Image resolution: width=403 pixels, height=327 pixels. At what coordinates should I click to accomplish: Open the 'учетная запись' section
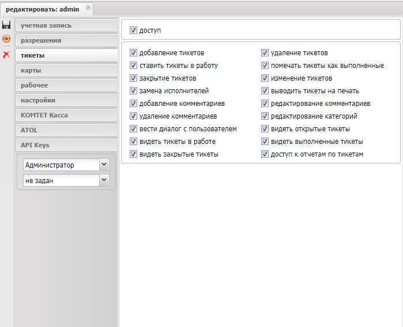[x=66, y=25]
